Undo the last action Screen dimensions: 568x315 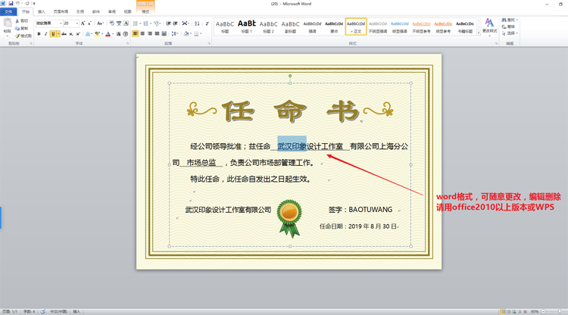[17, 3]
